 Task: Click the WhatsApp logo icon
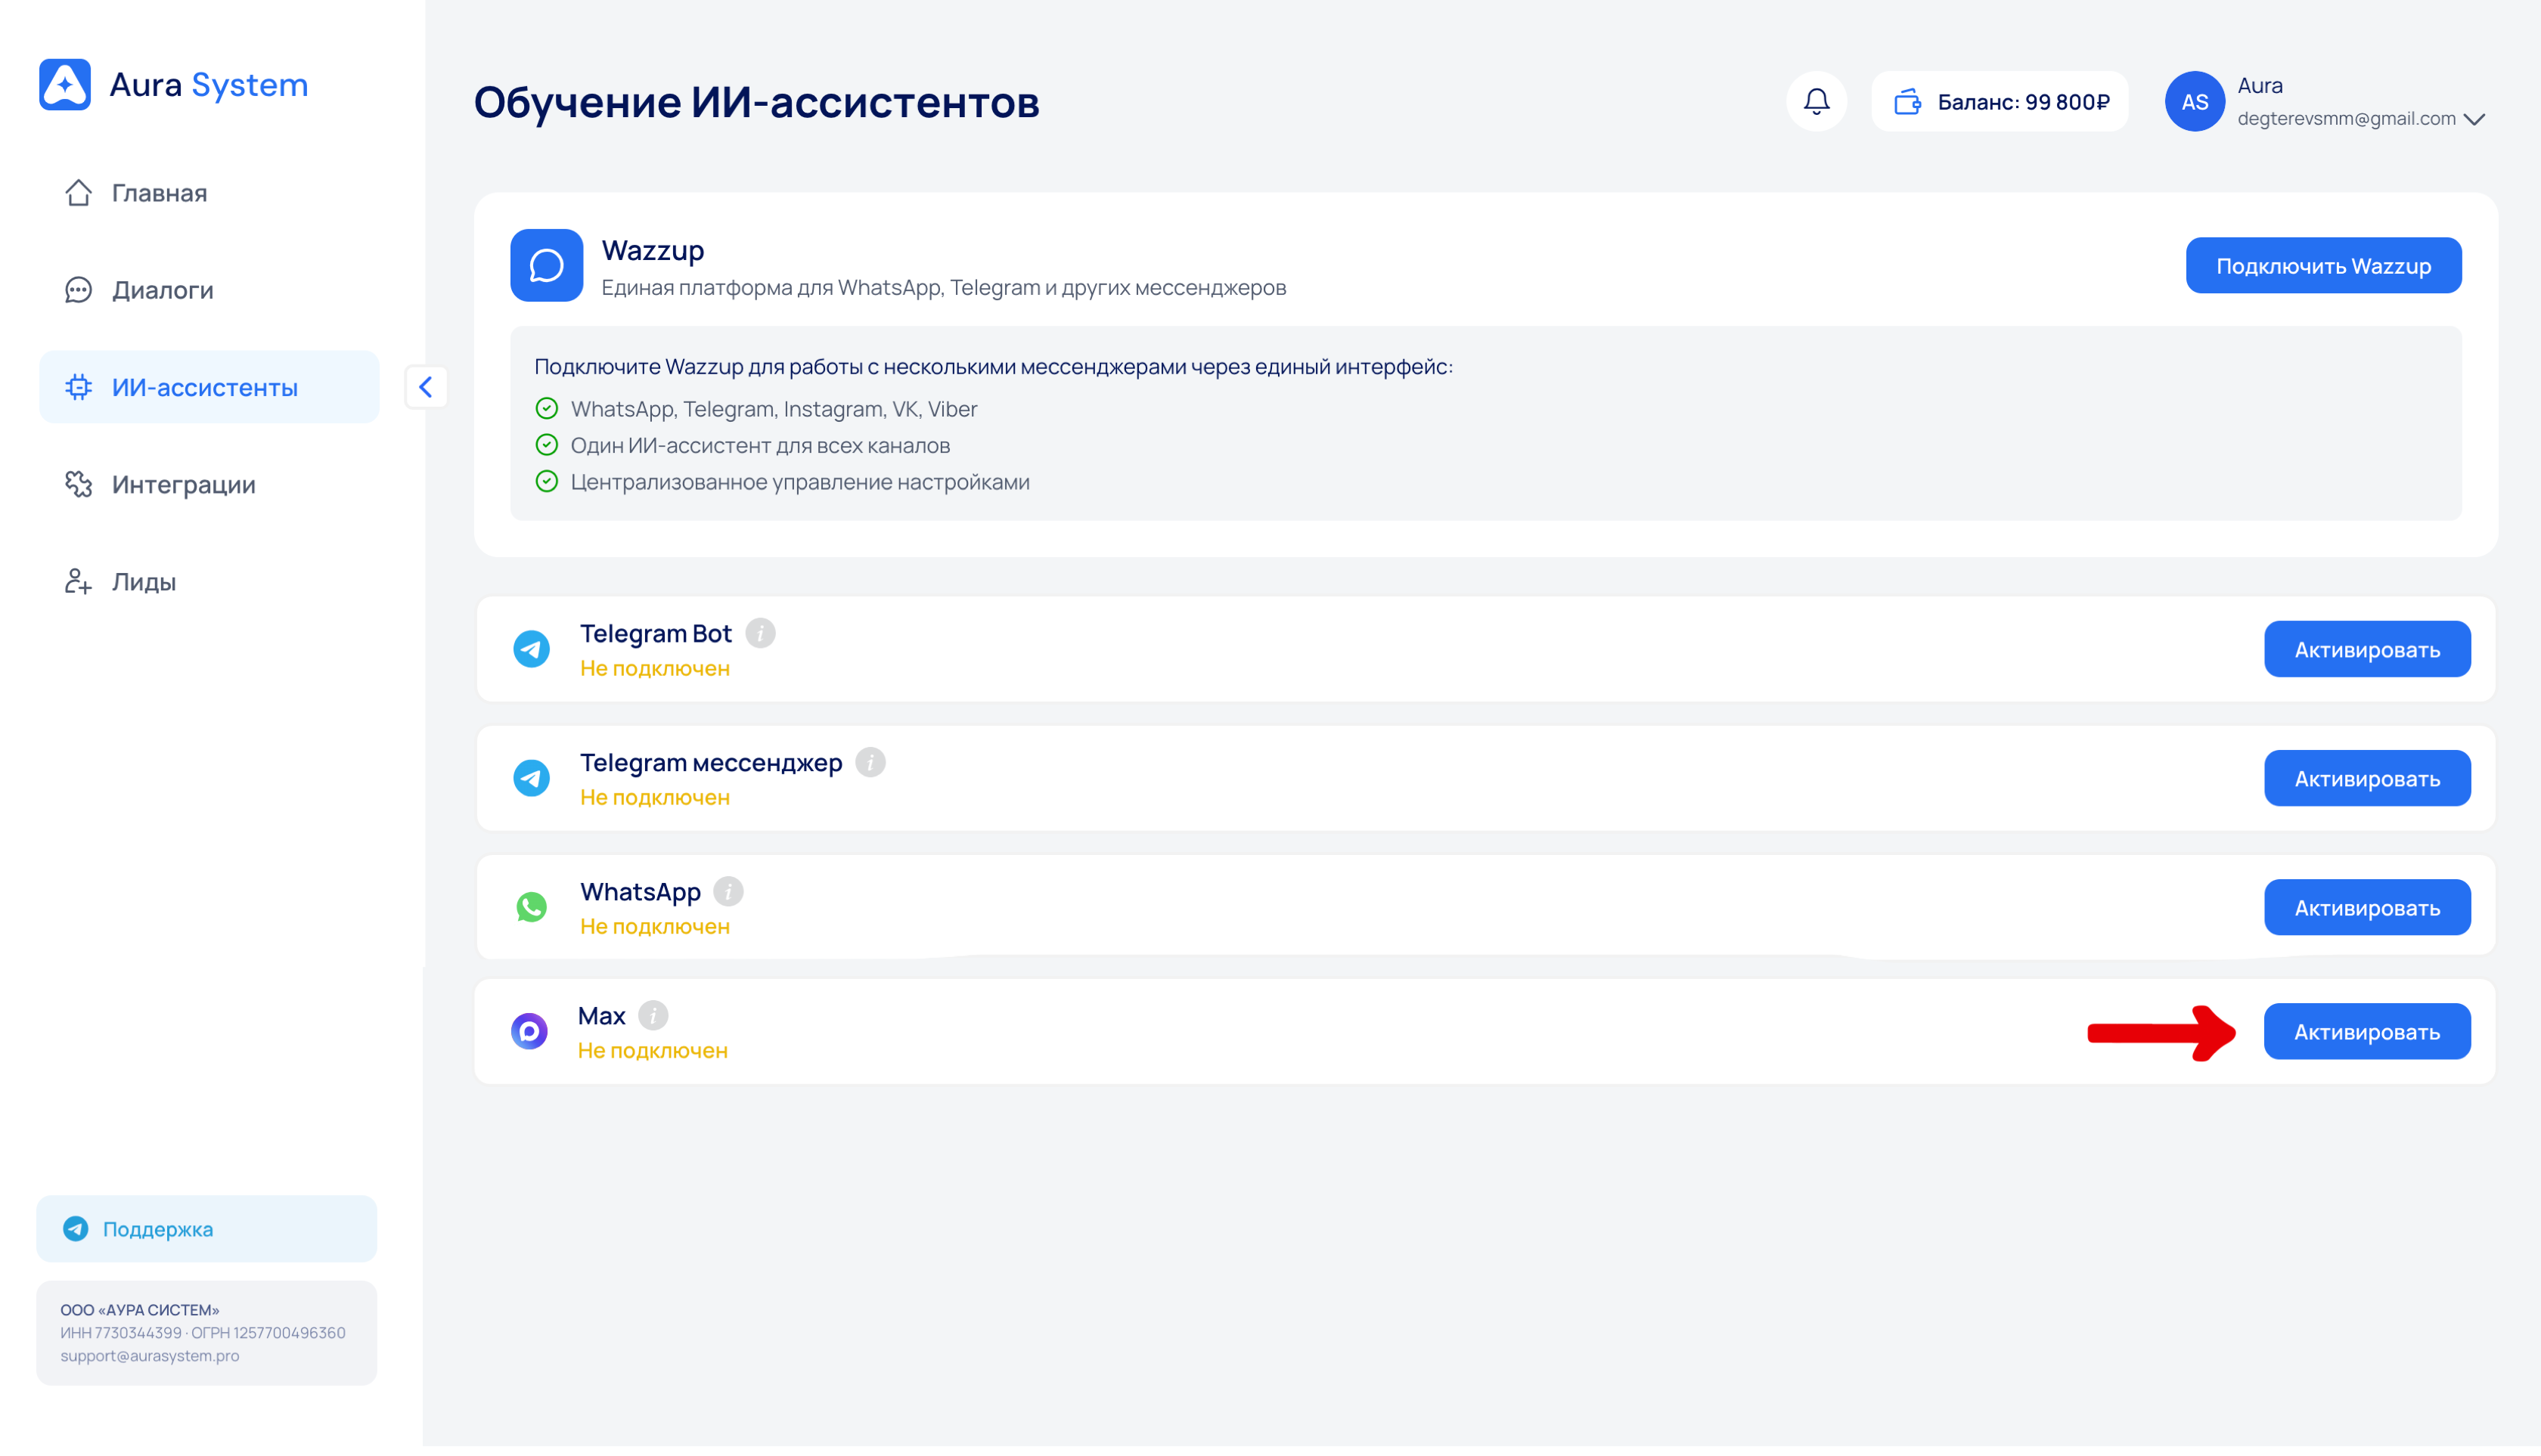pyautogui.click(x=531, y=907)
